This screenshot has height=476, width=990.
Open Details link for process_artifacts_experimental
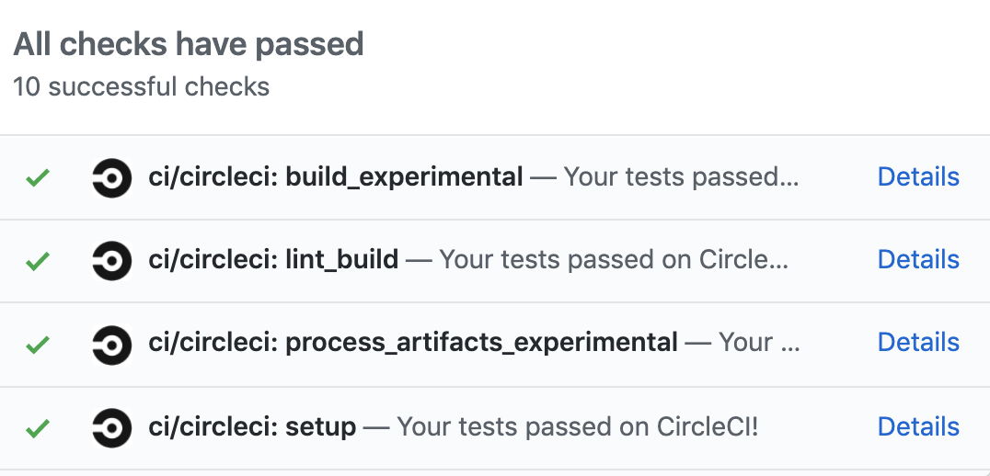click(x=917, y=343)
